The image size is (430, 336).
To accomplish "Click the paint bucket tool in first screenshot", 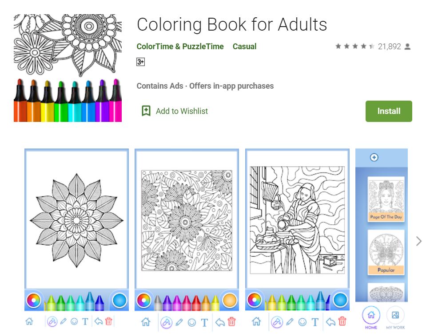I will (x=52, y=321).
